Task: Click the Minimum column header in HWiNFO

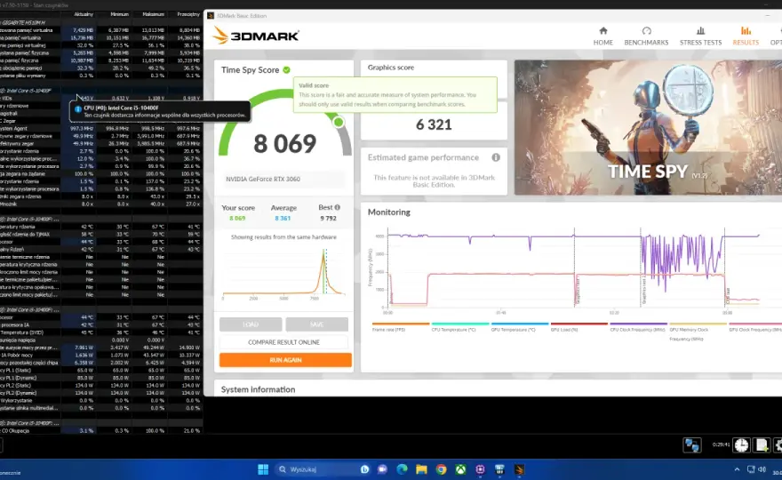Action: pyautogui.click(x=119, y=14)
